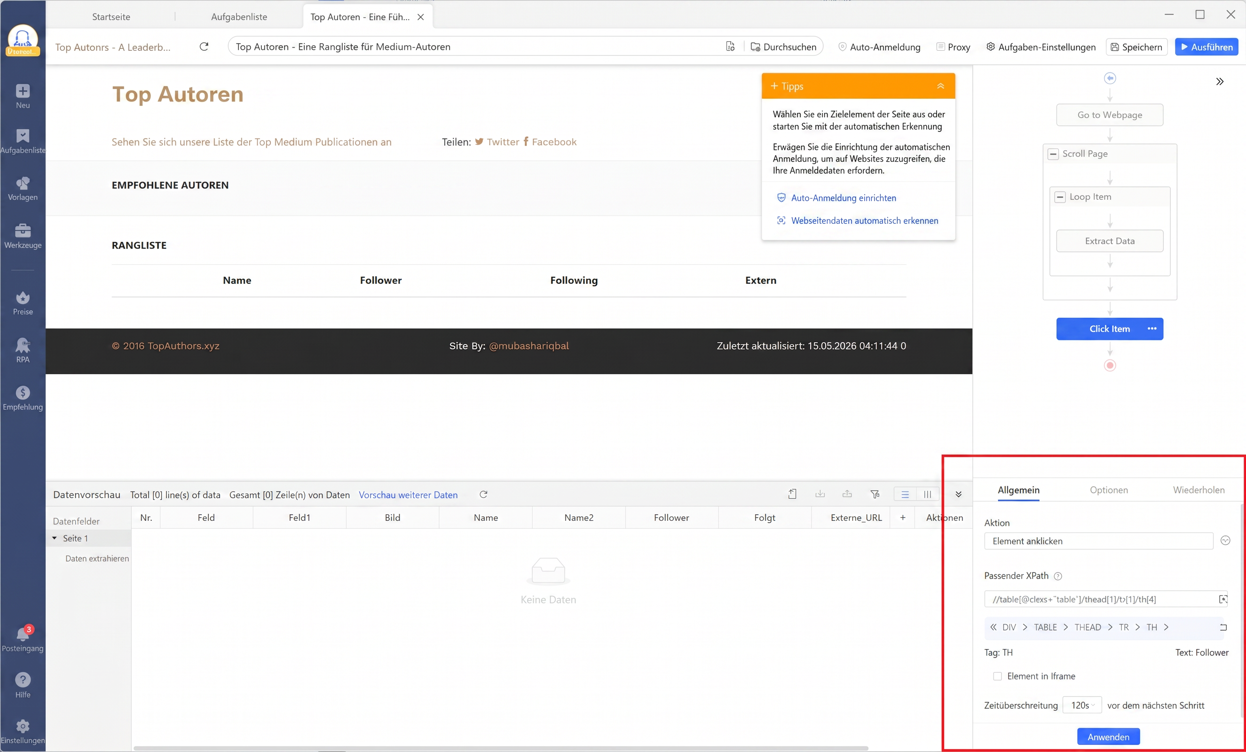Switch to the Startseite tab

(x=111, y=16)
